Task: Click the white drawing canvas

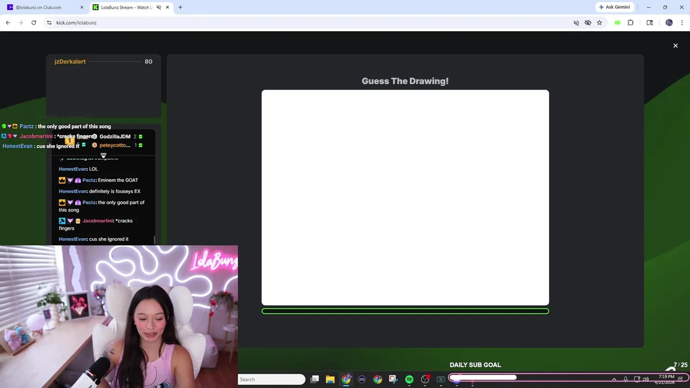Action: pos(405,198)
